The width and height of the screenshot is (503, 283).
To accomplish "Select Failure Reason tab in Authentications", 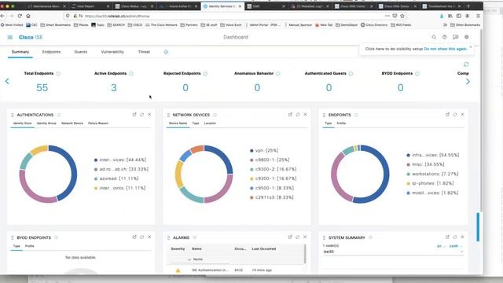I will point(98,123).
